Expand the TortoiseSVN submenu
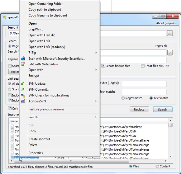Screen dimensions: 181x174 [63, 101]
